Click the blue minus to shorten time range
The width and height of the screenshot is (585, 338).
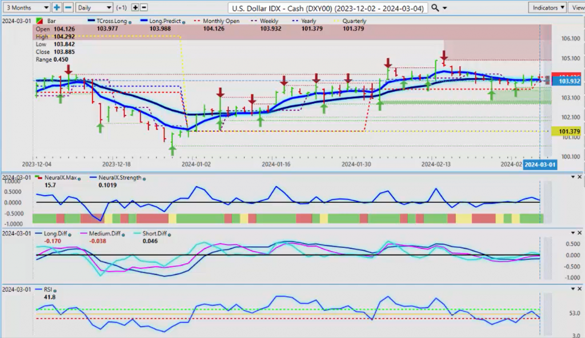pos(67,7)
